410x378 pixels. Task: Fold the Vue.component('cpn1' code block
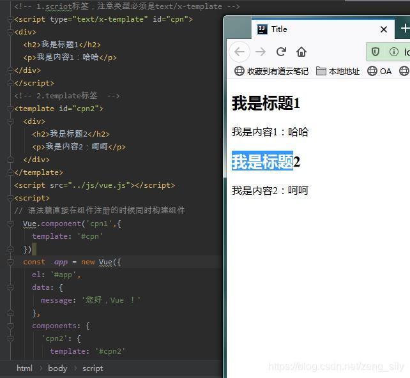(x=10, y=223)
